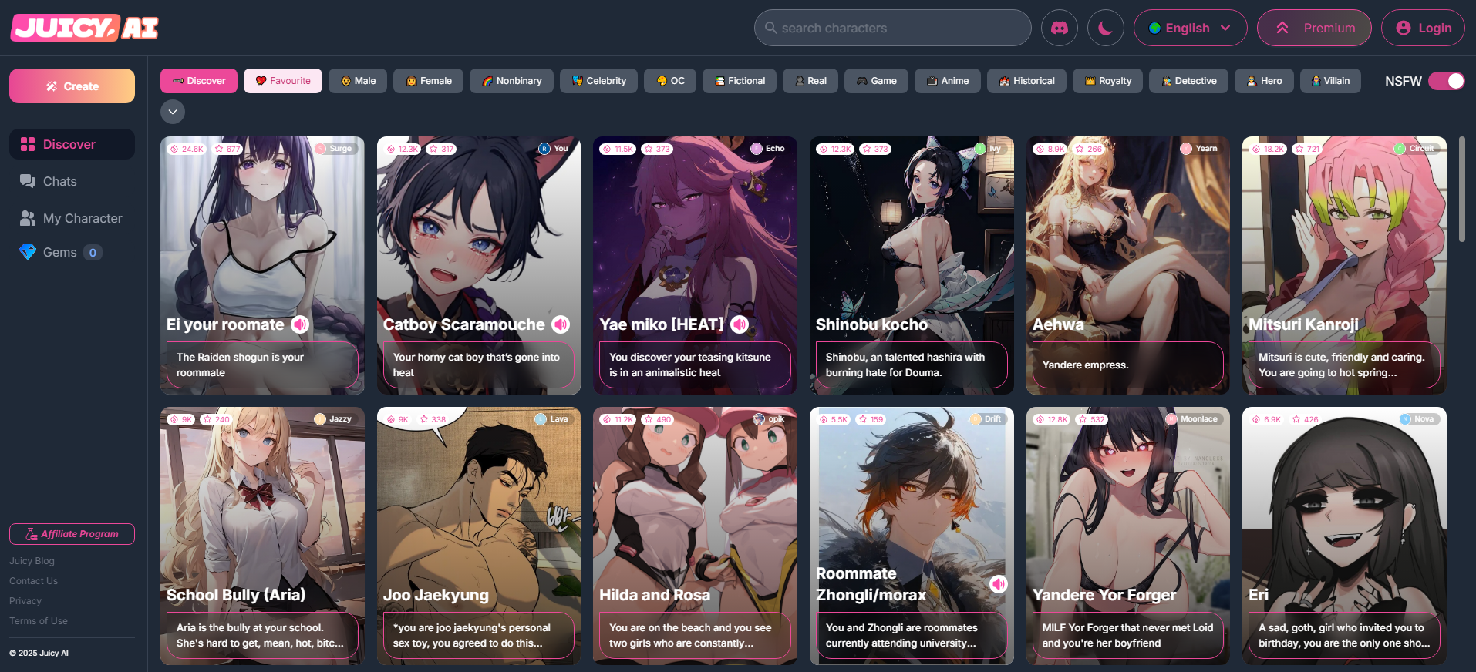This screenshot has width=1476, height=672.
Task: Click creator Jazzy on School Bully card
Action: (334, 419)
